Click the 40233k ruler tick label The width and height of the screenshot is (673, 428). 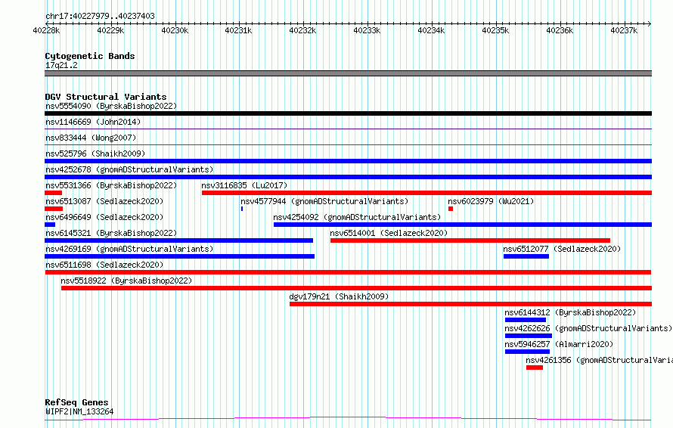(367, 30)
